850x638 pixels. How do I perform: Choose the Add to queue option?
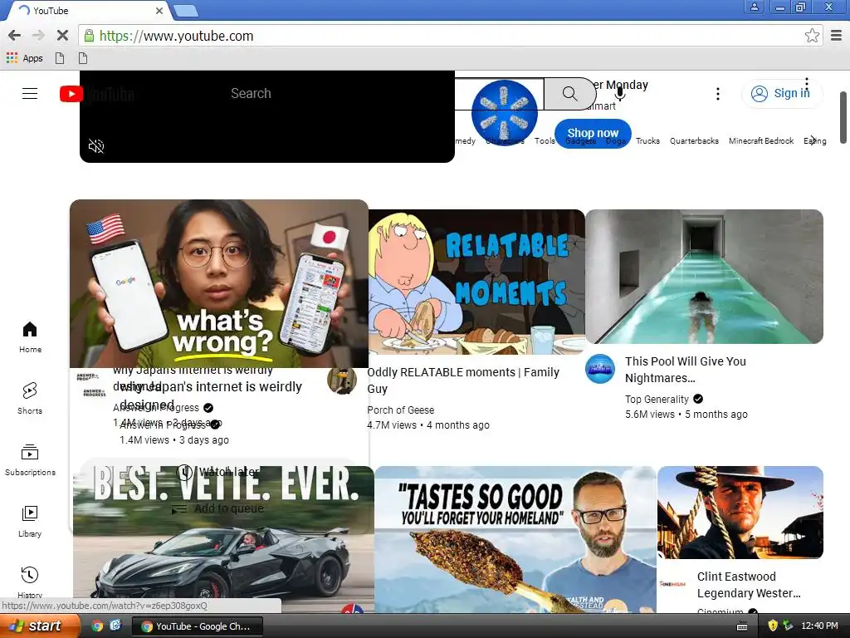click(218, 509)
